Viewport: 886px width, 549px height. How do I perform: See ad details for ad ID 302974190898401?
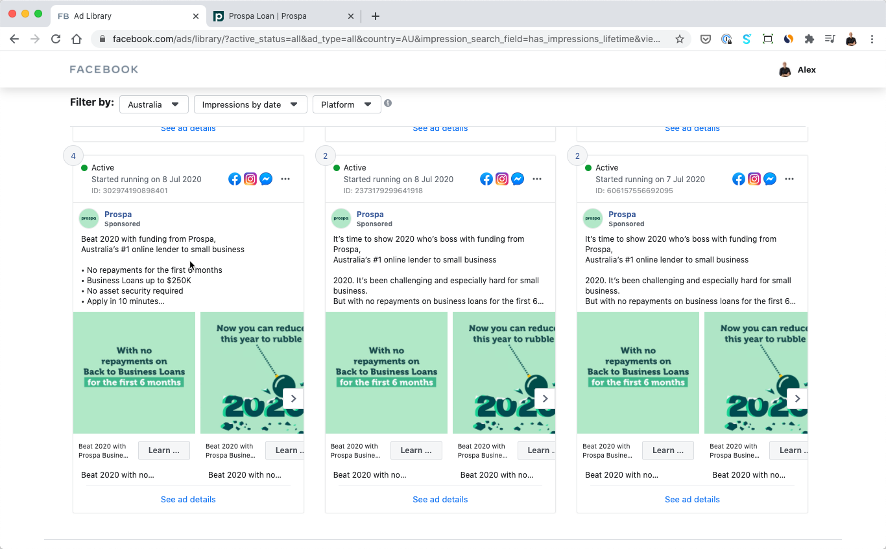pyautogui.click(x=188, y=500)
